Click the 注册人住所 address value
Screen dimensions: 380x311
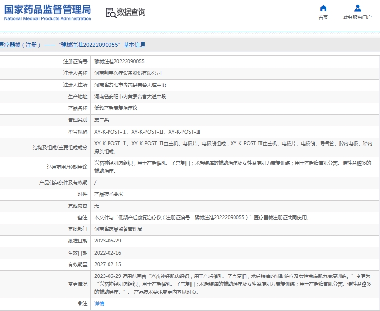130,85
